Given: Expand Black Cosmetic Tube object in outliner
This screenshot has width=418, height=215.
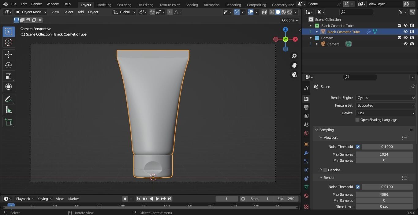Looking at the screenshot, I should click(317, 32).
